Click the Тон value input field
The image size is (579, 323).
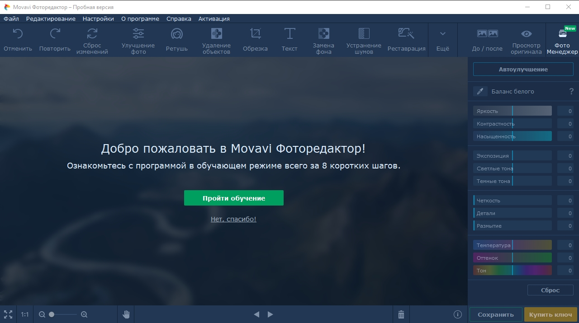click(565, 271)
